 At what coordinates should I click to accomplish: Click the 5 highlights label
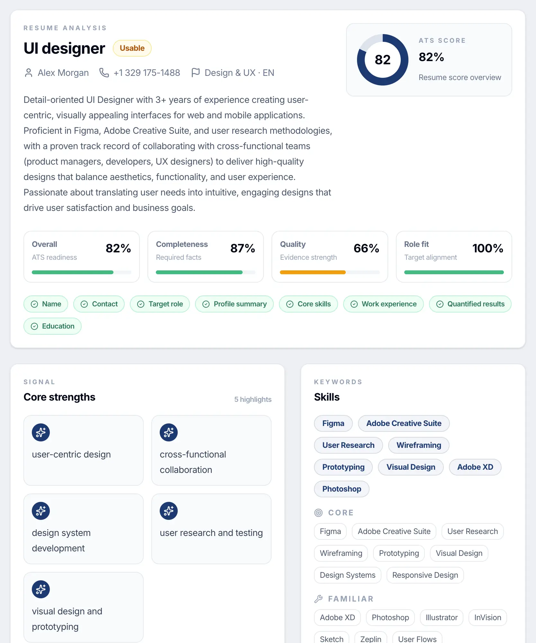pos(253,399)
